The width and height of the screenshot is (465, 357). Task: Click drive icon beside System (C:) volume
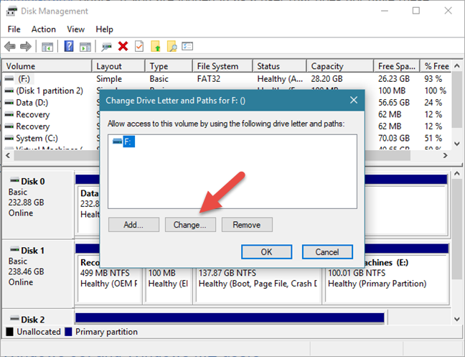(9, 139)
